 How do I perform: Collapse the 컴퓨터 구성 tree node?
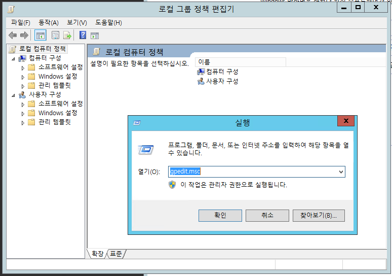coord(14,59)
